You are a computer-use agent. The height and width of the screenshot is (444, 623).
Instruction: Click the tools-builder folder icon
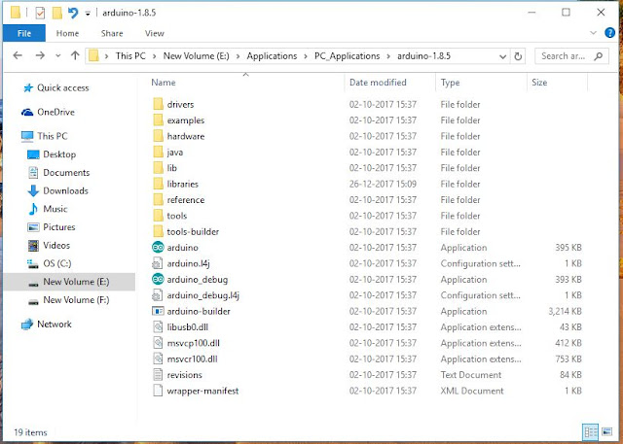158,231
